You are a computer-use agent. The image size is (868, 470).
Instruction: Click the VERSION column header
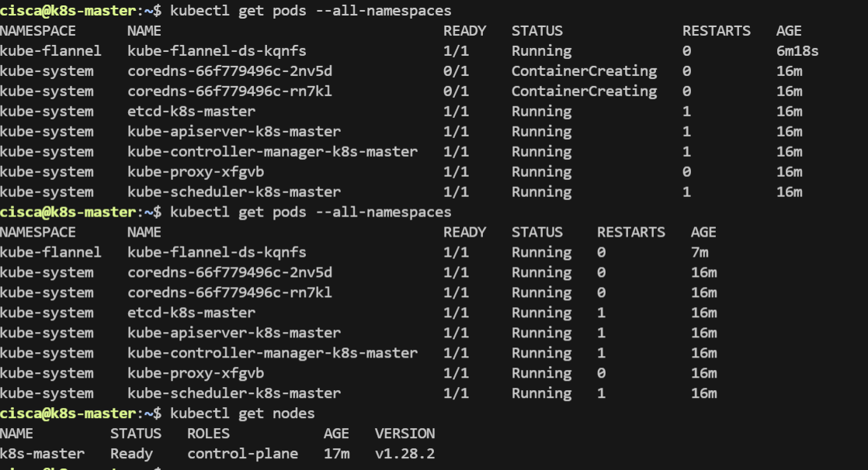pyautogui.click(x=404, y=434)
